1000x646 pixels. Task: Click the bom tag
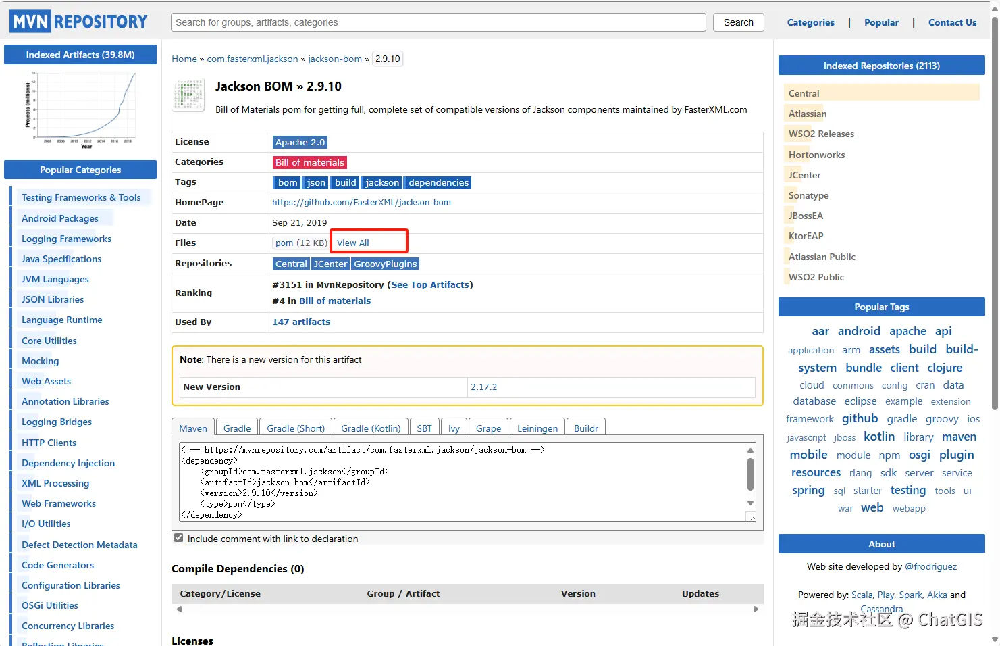coord(288,182)
